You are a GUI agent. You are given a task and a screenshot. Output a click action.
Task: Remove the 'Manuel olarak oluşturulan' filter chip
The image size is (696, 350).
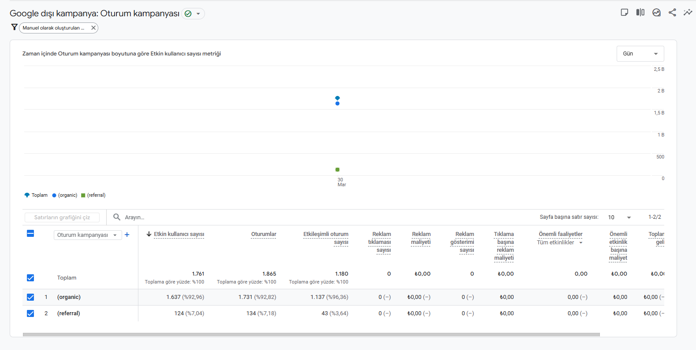(x=93, y=28)
